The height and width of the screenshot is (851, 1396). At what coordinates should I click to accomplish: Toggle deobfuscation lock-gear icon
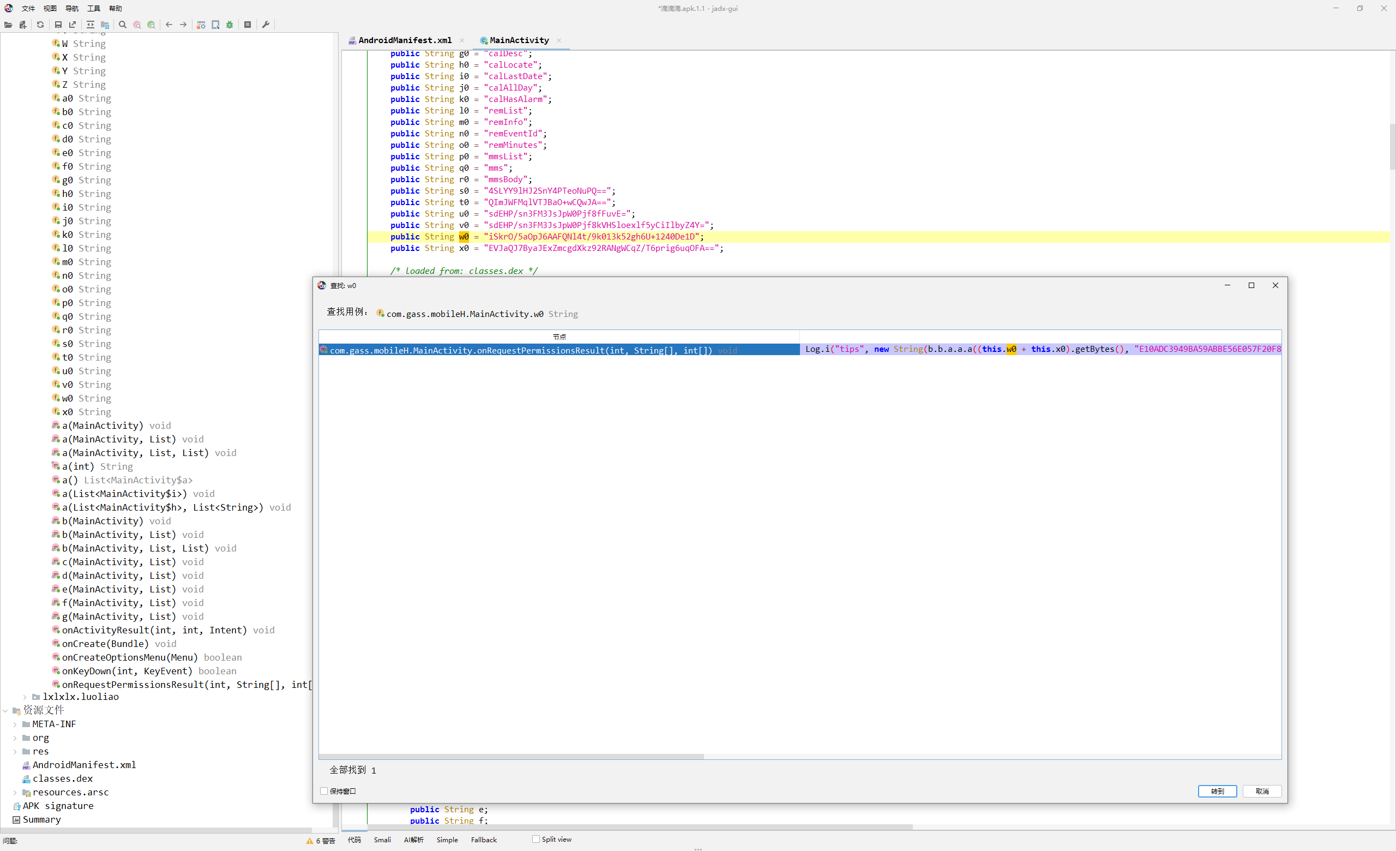[201, 25]
